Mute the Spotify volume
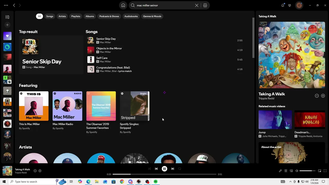329x185 pixels. click(297, 171)
